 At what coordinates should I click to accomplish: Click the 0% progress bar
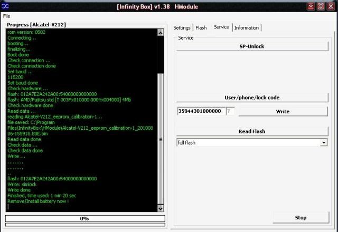[84, 218]
